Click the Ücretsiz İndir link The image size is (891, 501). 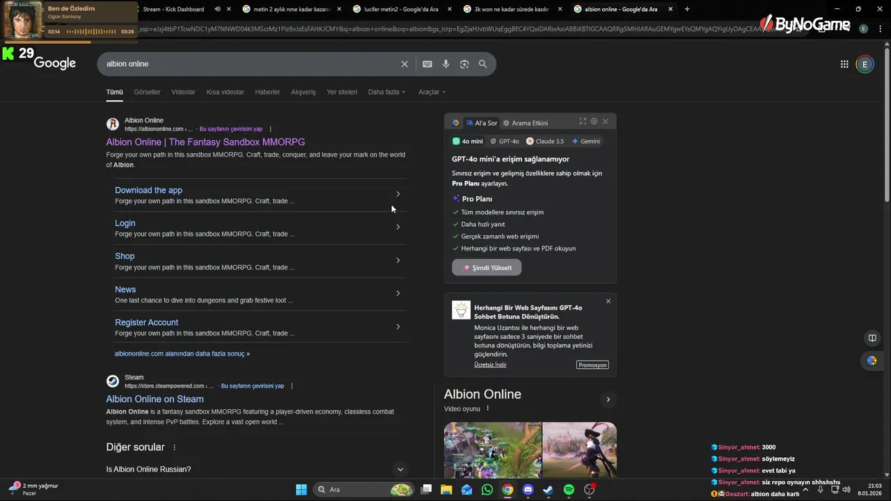tap(490, 365)
